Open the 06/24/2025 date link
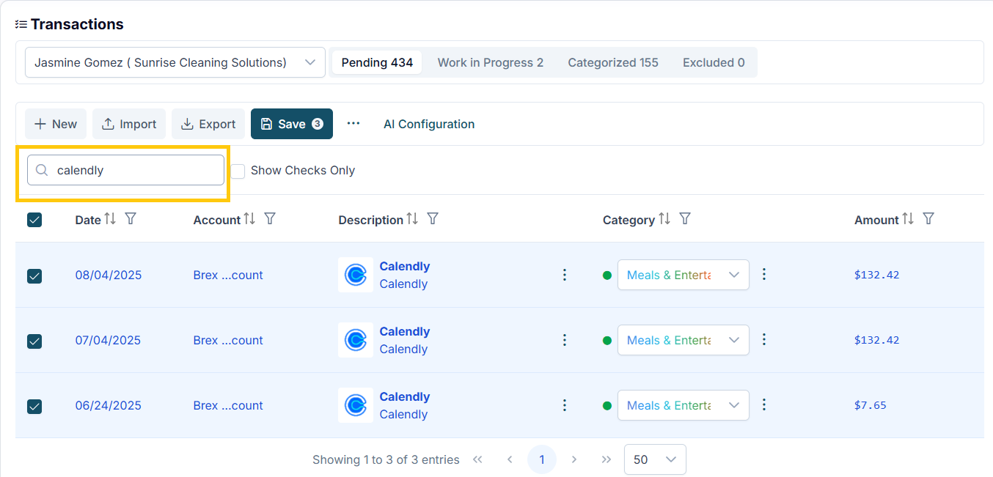Screen dimensions: 993x477 click(109, 405)
